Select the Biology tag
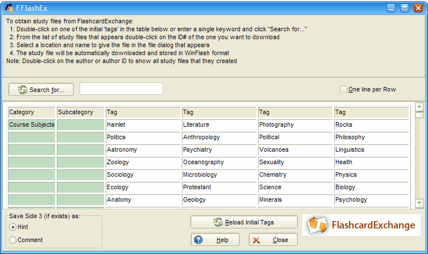428x254 pixels. pos(372,188)
